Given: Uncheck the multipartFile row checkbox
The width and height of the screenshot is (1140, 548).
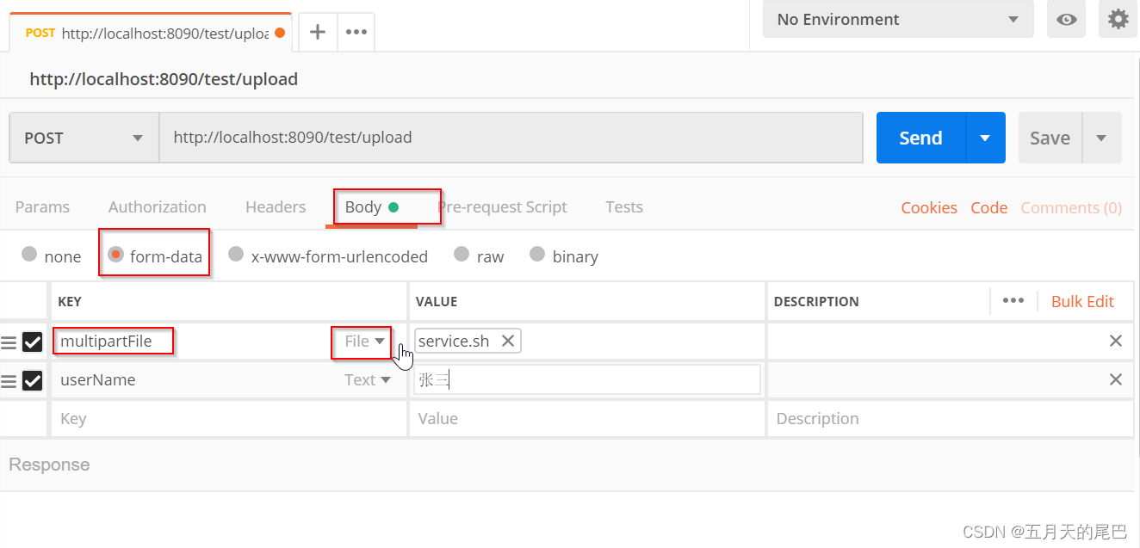Looking at the screenshot, I should pos(33,342).
